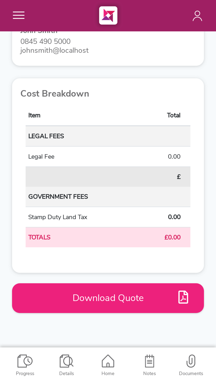Switch to the Progress tab label
This screenshot has height=384, width=216.
click(25, 374)
